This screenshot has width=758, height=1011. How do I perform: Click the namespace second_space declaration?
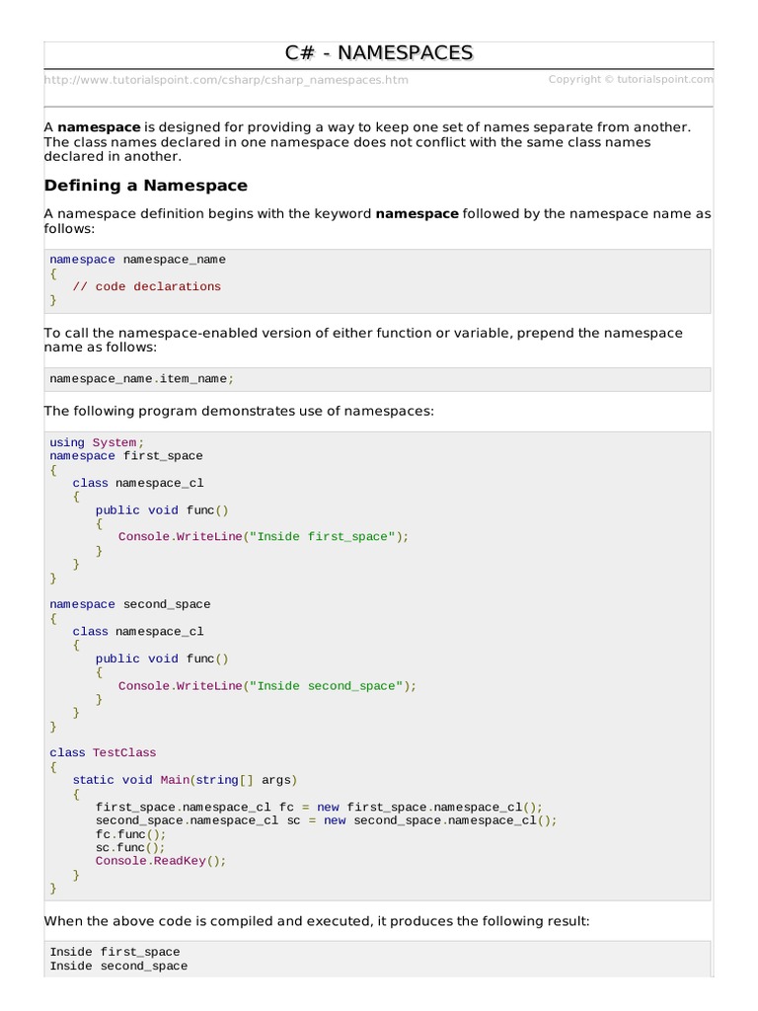tap(130, 604)
